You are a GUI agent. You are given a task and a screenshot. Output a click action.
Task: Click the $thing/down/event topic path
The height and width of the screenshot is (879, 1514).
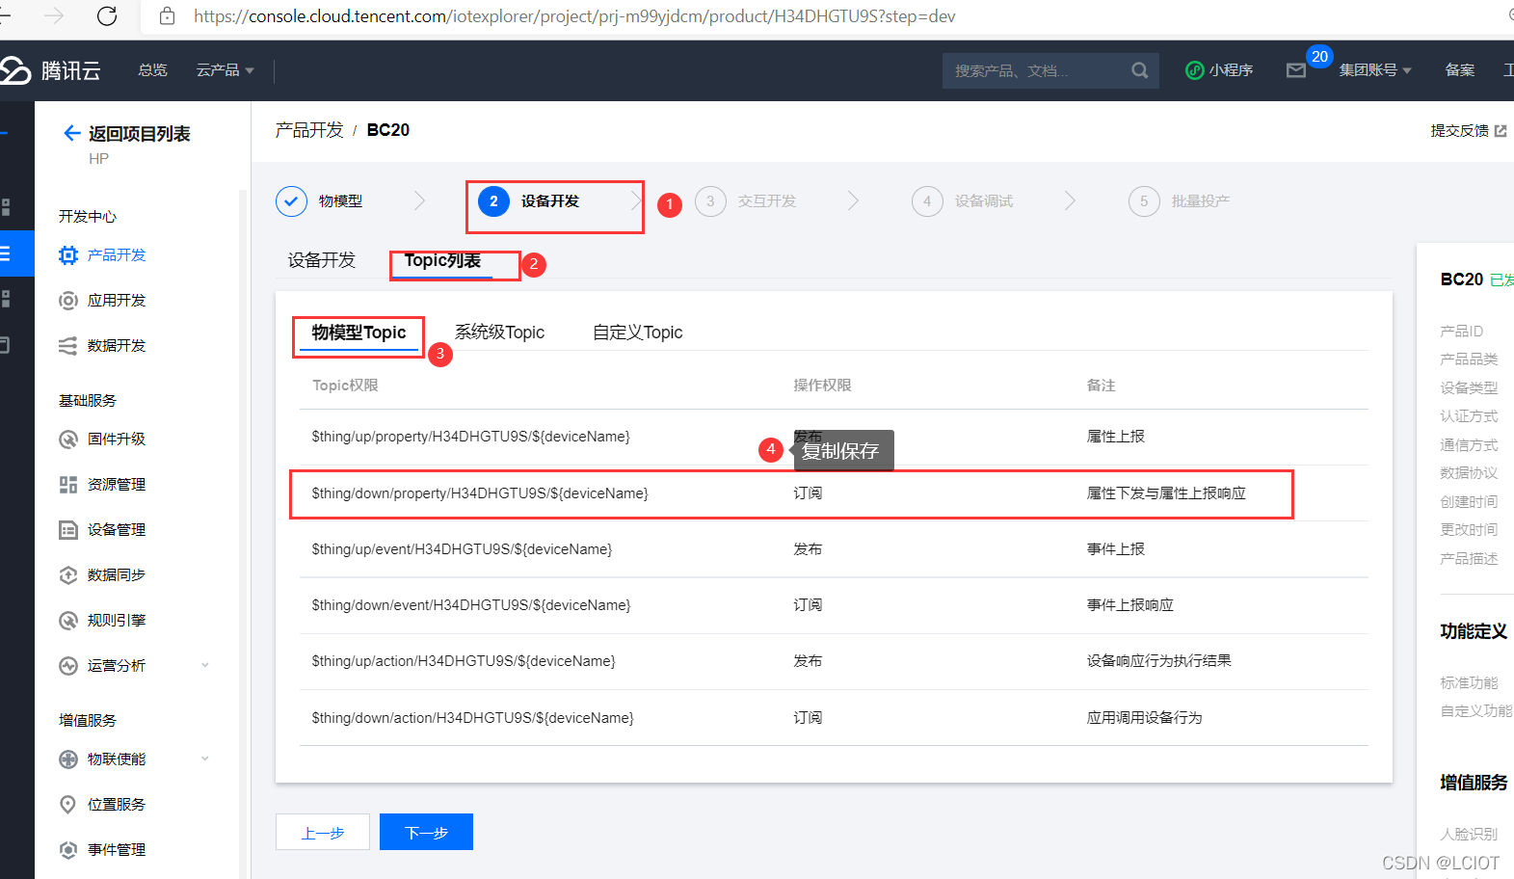470,605
